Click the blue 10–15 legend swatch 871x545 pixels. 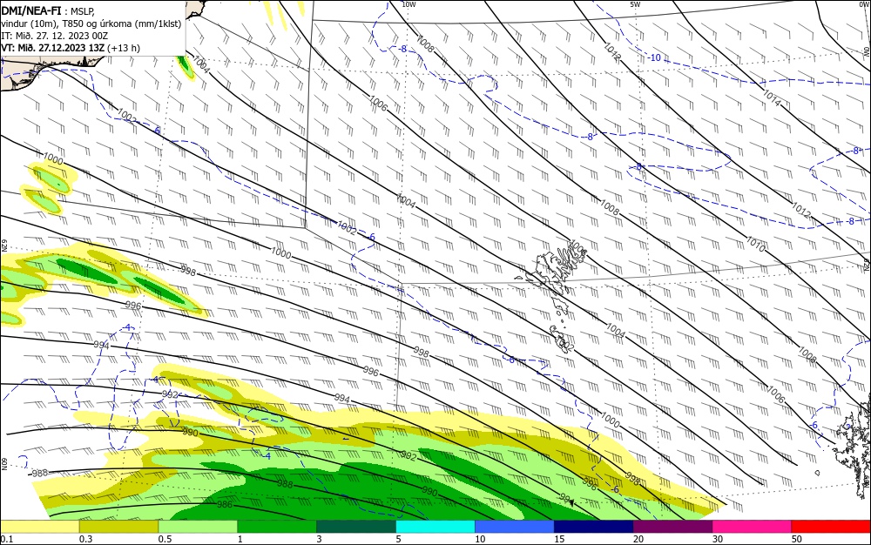click(515, 527)
